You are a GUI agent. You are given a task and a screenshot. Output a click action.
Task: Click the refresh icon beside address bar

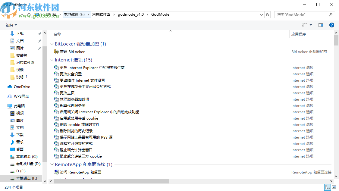tap(268, 14)
